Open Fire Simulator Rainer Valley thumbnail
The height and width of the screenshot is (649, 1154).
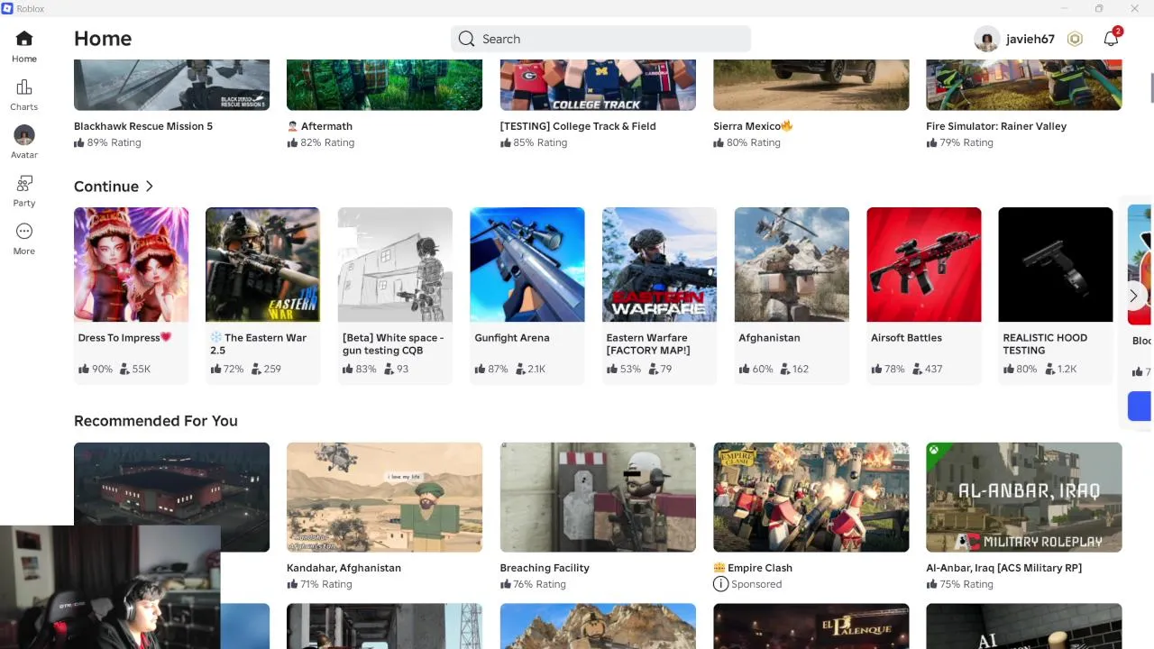(1024, 85)
